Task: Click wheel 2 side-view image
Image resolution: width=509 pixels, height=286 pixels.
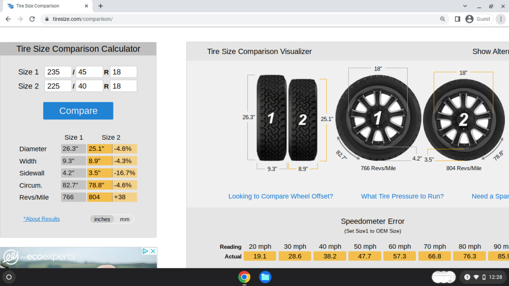Action: (464, 120)
